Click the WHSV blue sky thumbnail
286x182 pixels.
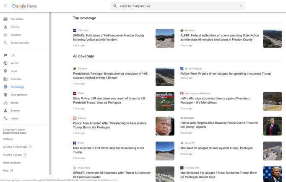click(165, 151)
